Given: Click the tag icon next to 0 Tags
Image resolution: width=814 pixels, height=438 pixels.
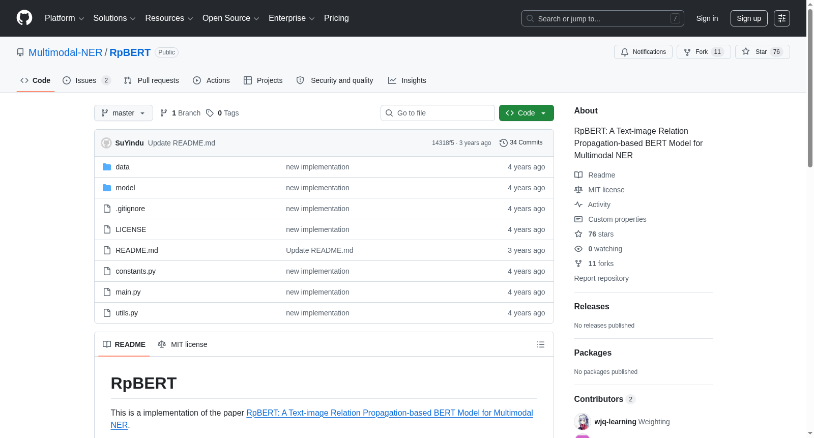Looking at the screenshot, I should [210, 113].
